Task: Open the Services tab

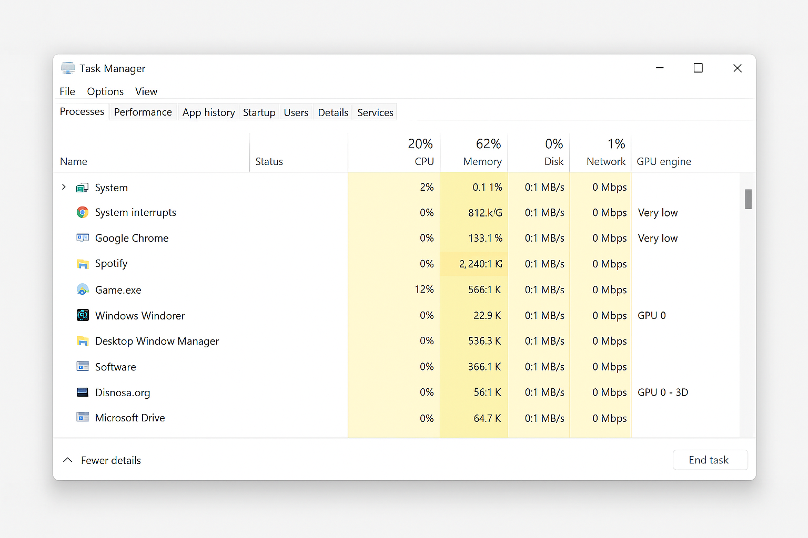Action: (375, 112)
